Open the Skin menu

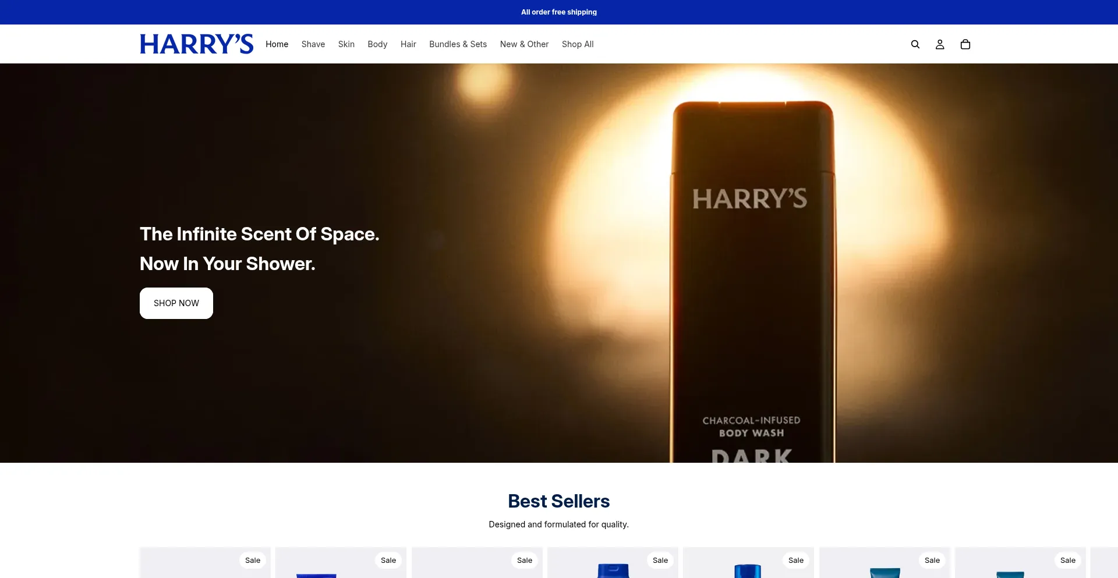click(346, 44)
